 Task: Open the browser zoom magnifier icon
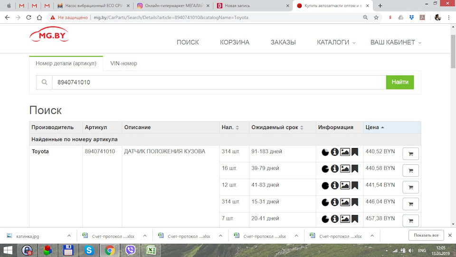(365, 18)
